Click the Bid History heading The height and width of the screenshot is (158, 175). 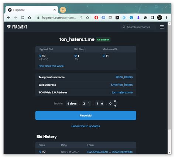click(x=47, y=137)
